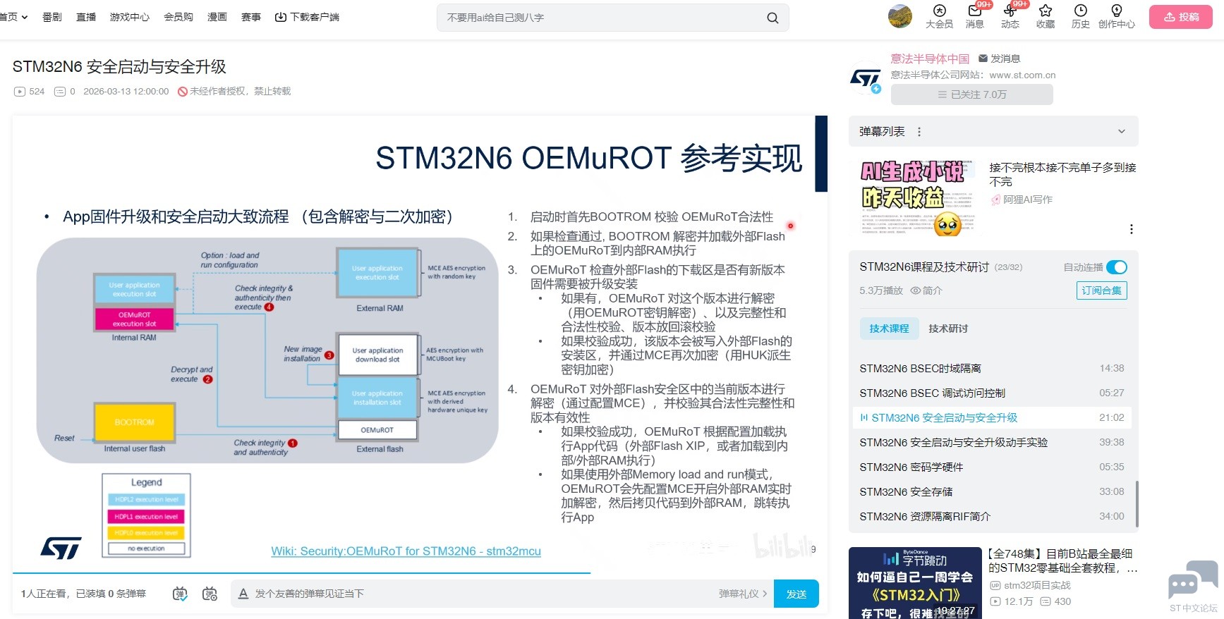Viewport: 1224px width, 619px height.
Task: Open the 【全748集】 recommended video title
Action: coord(1063,560)
